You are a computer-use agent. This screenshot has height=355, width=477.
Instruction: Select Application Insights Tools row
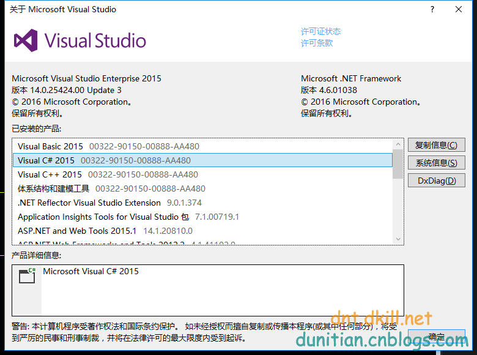[x=202, y=217]
